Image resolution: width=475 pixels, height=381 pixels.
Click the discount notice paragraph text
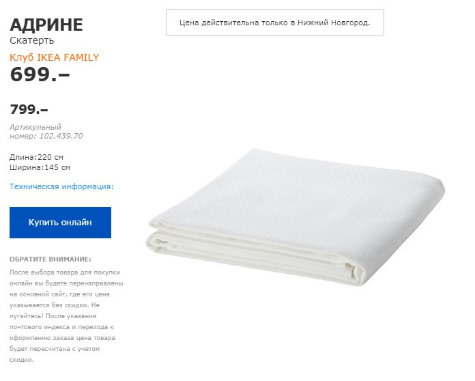pos(66,316)
